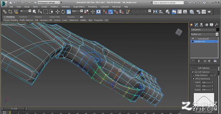Screen dimensions: 221x114
Task: Switch to the Hierarchy command panel tab
Action: [202, 25]
